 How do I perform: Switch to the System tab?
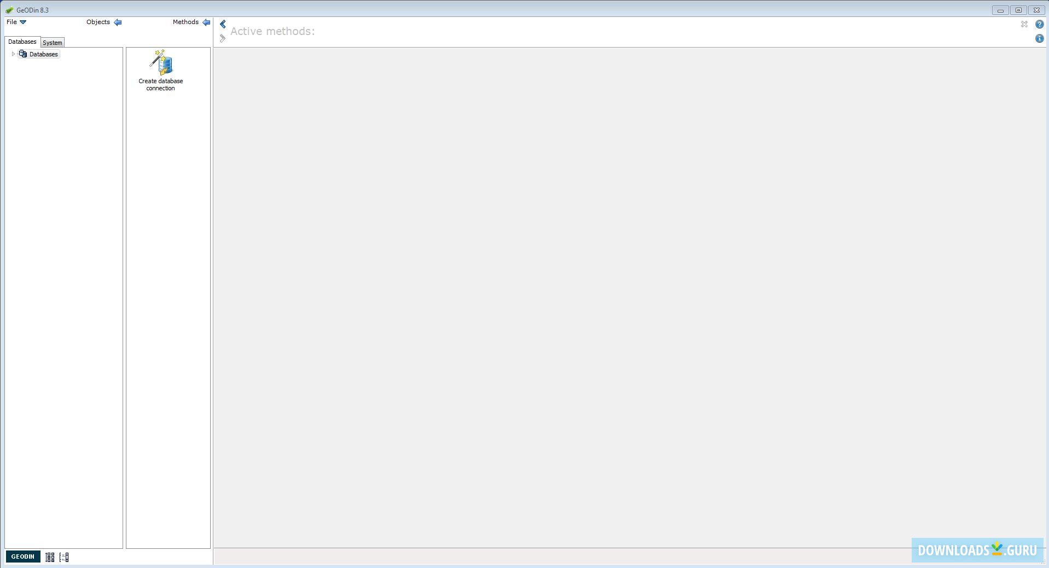pos(53,43)
